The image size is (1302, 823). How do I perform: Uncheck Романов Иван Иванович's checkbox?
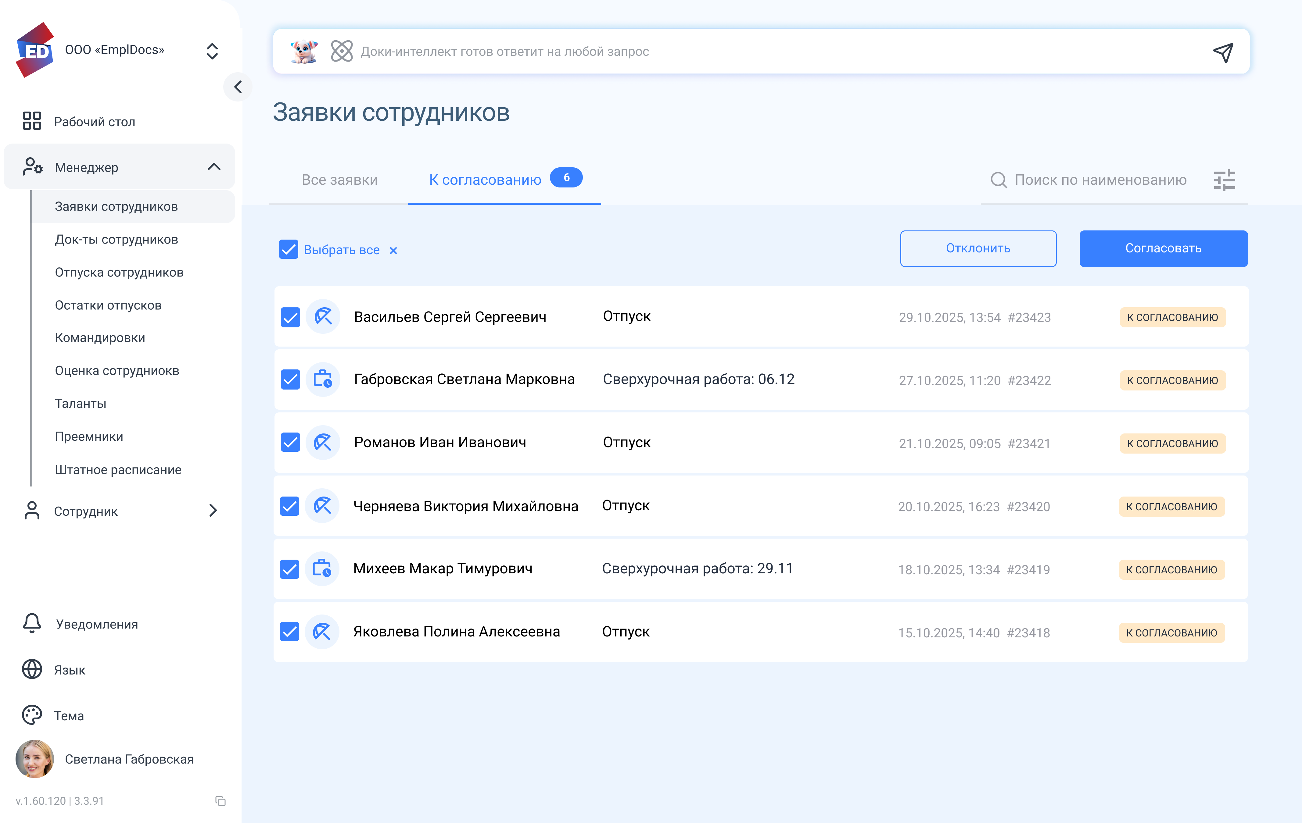point(290,443)
